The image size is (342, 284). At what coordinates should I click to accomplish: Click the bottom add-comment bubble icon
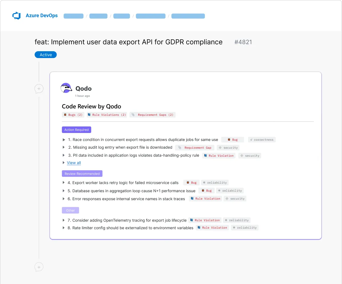[x=39, y=267]
